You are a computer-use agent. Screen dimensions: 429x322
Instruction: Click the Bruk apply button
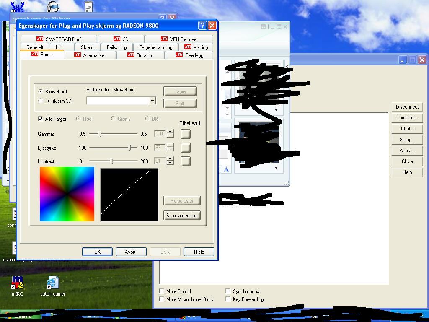click(x=165, y=252)
